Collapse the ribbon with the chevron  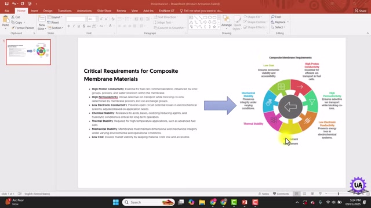click(368, 34)
